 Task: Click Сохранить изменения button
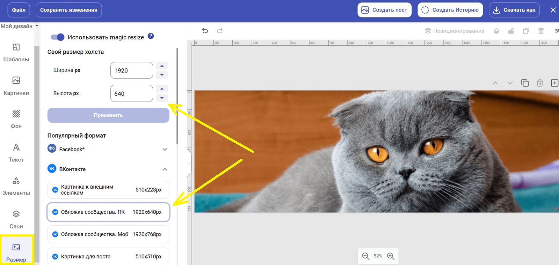click(69, 10)
